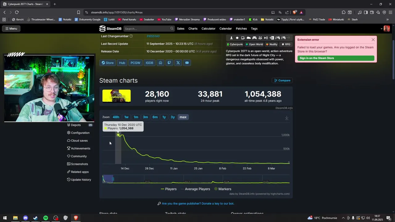Open Patches in the top navigation

[x=241, y=29]
